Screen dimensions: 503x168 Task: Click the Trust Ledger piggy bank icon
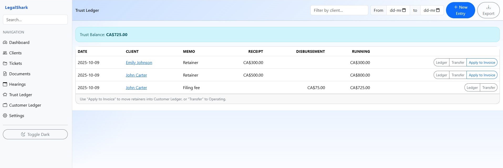(x=5, y=95)
